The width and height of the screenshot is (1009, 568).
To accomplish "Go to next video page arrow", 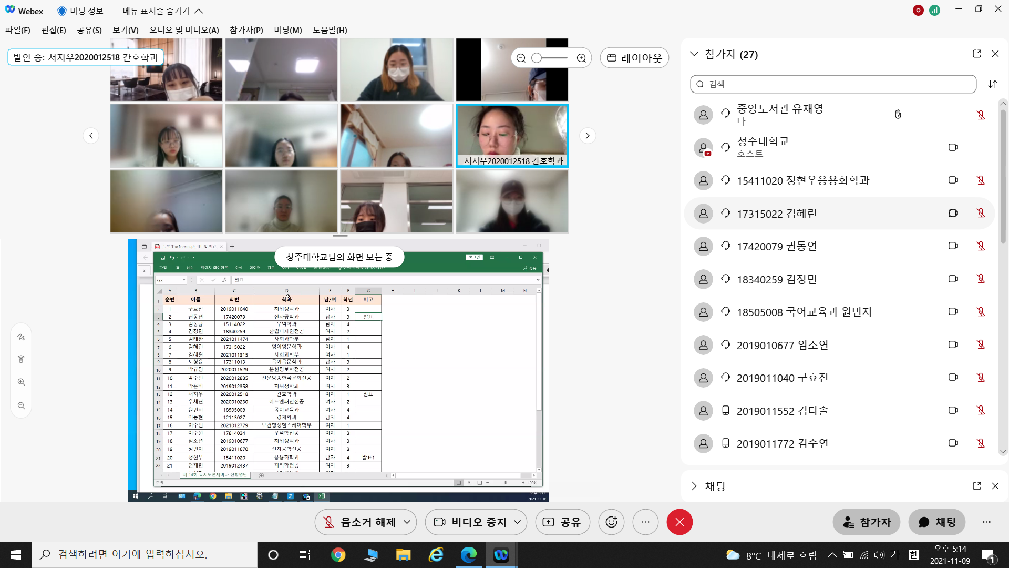I will (x=588, y=136).
